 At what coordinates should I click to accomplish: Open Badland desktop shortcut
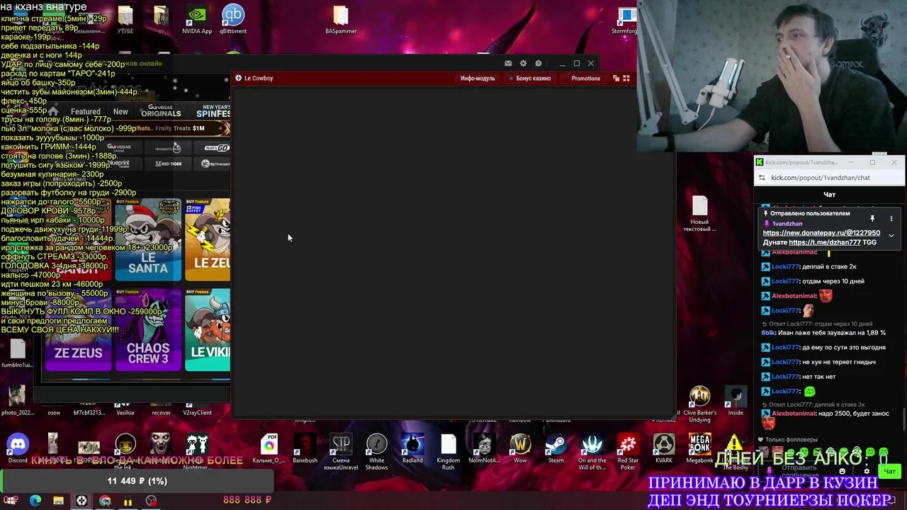click(x=412, y=449)
